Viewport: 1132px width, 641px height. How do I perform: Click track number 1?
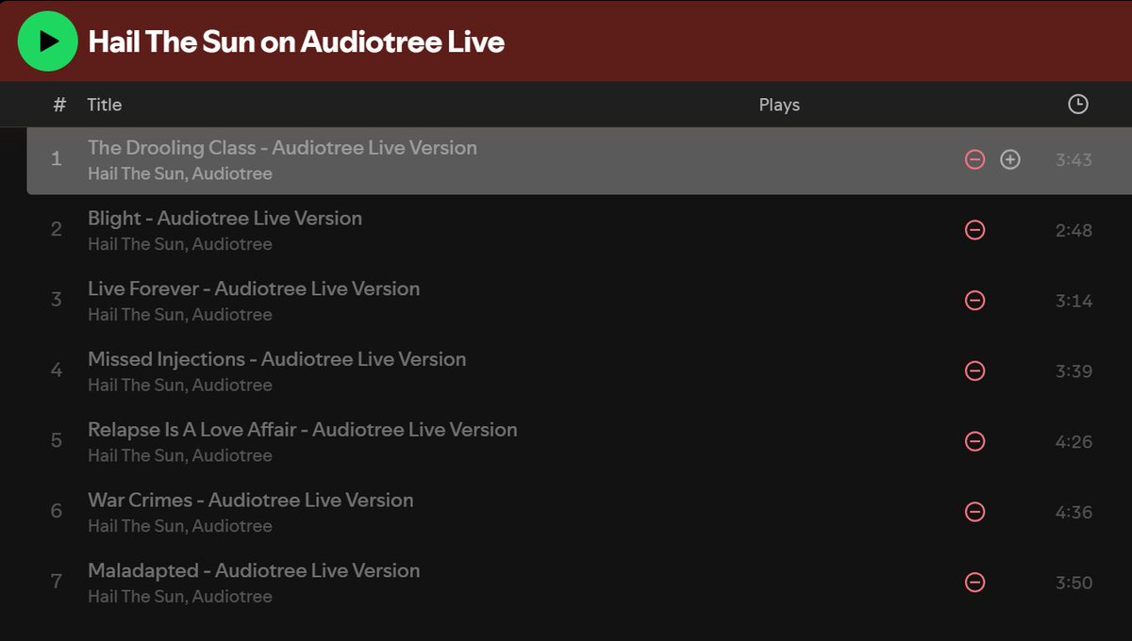pyautogui.click(x=56, y=159)
